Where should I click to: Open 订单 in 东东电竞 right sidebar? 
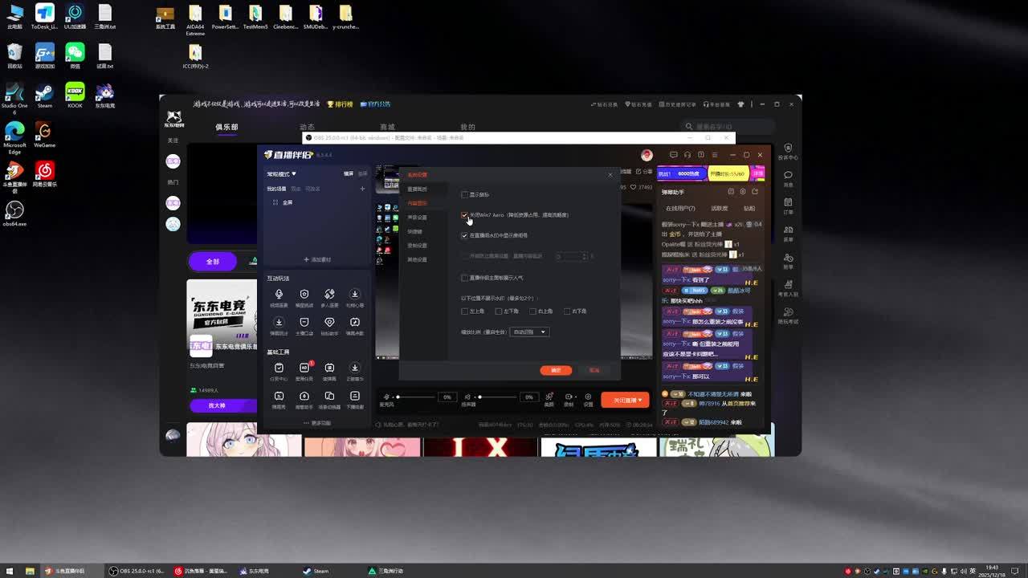[x=788, y=206]
